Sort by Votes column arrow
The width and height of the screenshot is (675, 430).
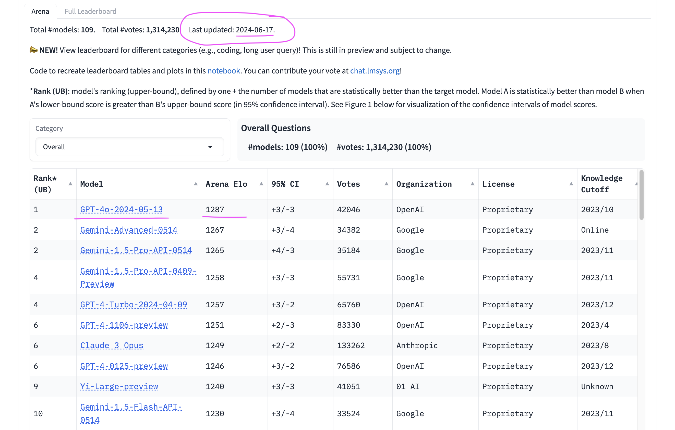(386, 184)
